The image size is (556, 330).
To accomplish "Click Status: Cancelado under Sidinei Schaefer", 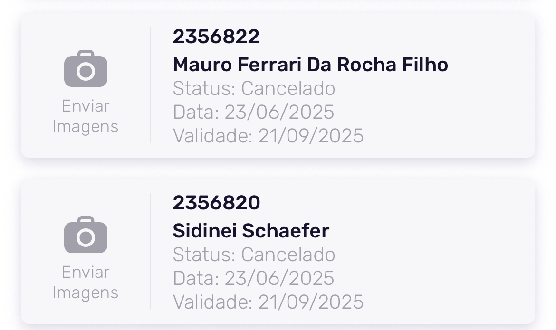I will [254, 255].
